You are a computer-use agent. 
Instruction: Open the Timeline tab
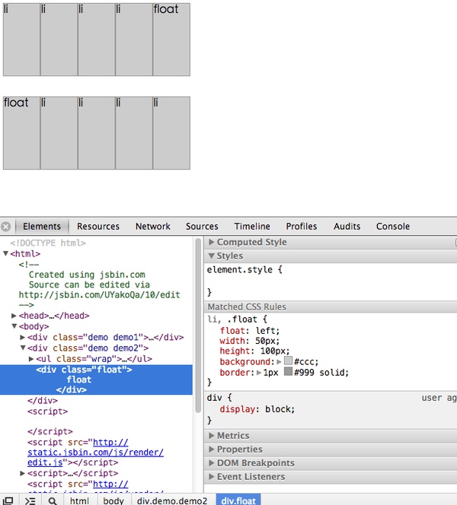point(252,227)
